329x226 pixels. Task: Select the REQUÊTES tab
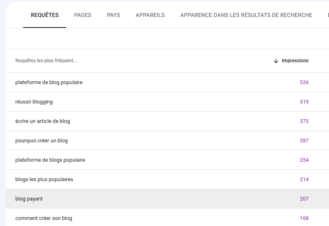45,15
